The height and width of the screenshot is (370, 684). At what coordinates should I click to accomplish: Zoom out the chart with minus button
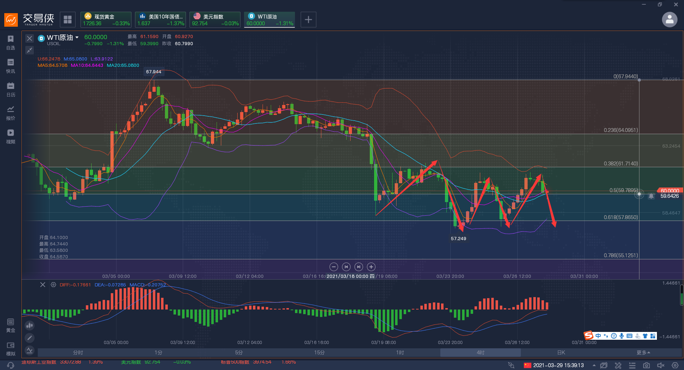click(x=333, y=267)
